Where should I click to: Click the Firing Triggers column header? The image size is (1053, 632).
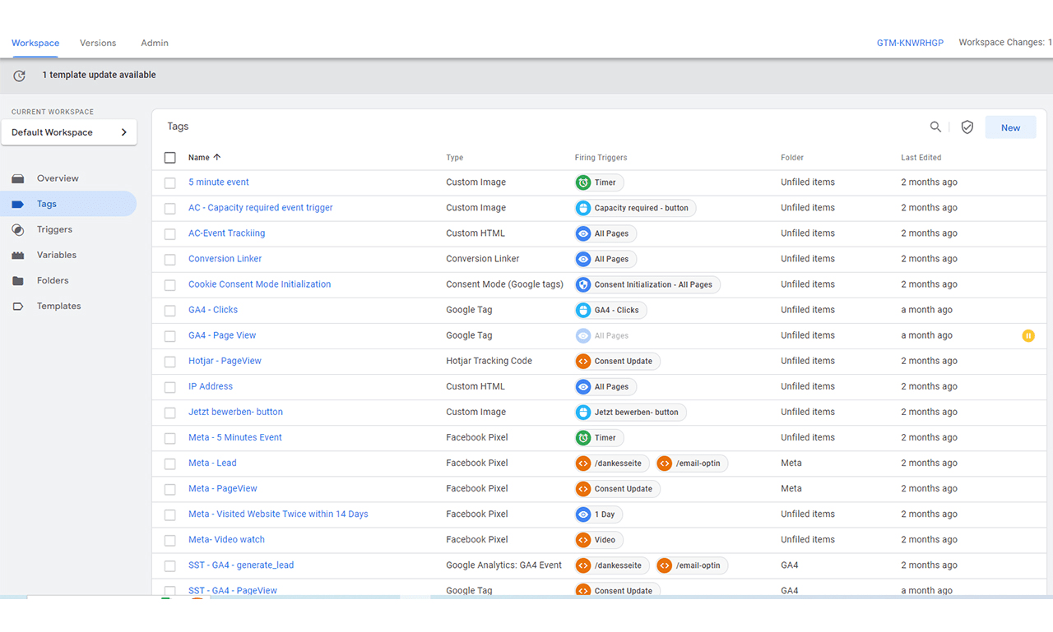coord(601,158)
